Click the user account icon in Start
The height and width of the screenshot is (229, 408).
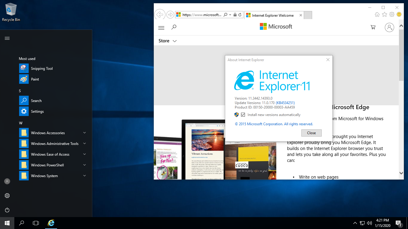[x=7, y=181]
